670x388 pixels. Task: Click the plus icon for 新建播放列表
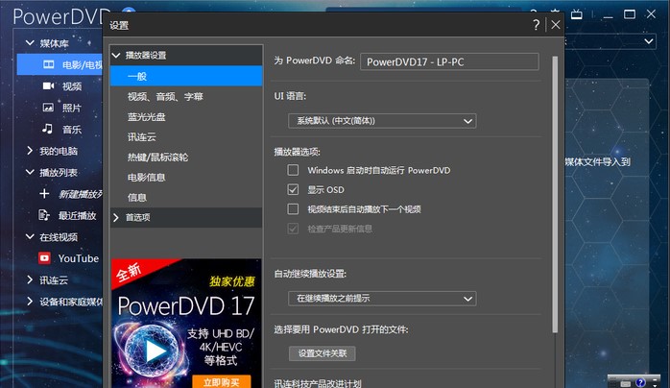(x=44, y=194)
